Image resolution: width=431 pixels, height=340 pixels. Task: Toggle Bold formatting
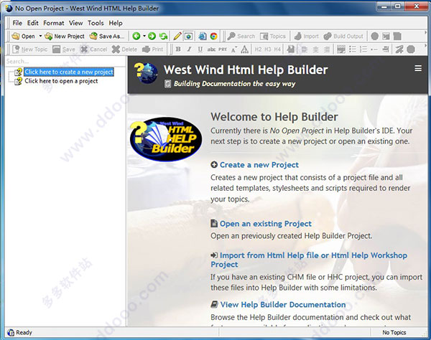(178, 49)
